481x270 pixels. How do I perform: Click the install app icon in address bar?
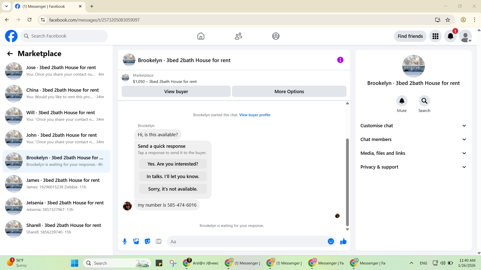438,20
